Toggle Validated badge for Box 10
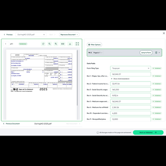The height and width of the screenshot is (166, 166). click(157, 113)
